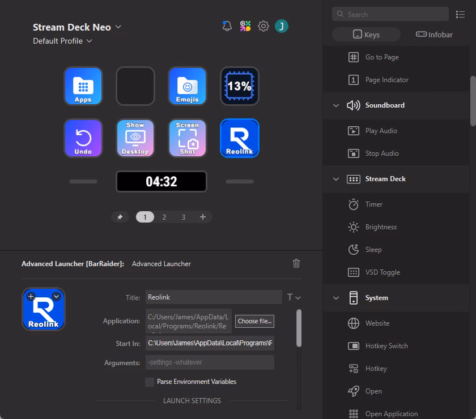476x419 pixels.
Task: Expand the Default Profile dropdown
Action: point(90,41)
